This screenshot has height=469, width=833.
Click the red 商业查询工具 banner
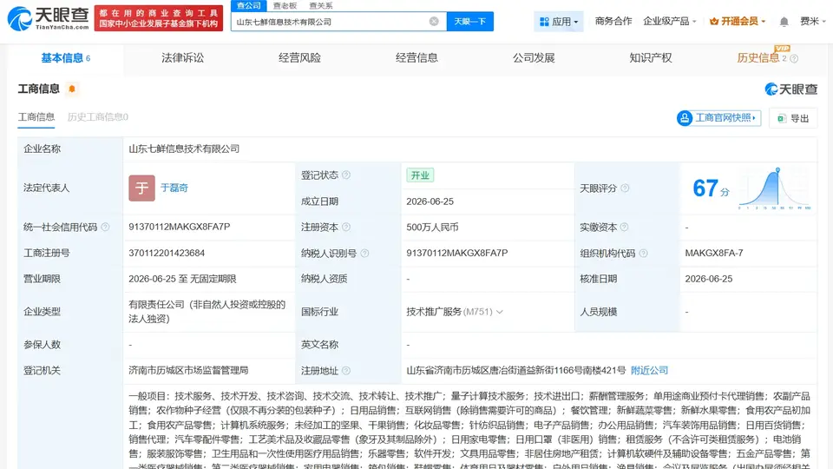(x=158, y=18)
